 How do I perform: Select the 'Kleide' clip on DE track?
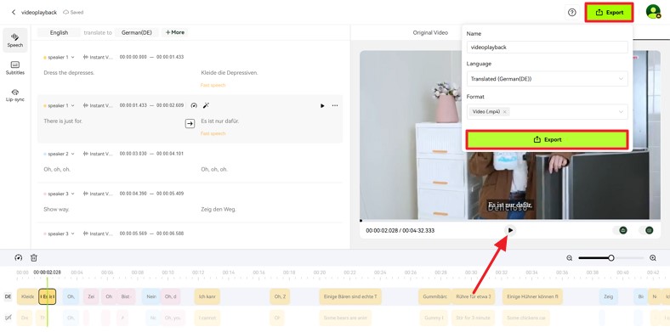[x=27, y=296]
